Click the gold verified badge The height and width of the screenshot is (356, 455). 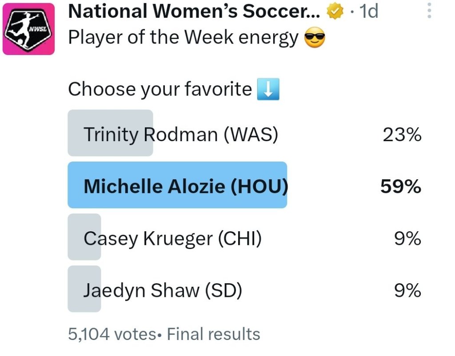[335, 12]
